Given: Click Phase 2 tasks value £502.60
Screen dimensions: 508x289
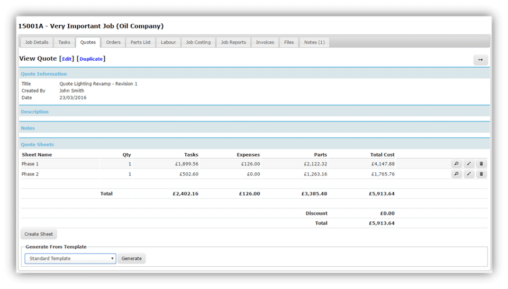Looking at the screenshot, I should (189, 174).
